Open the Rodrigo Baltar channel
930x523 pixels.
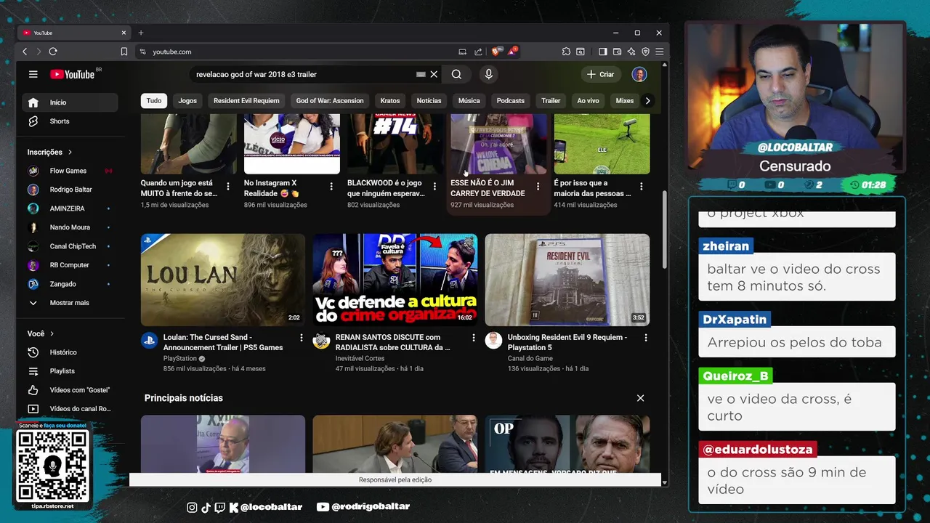point(70,190)
